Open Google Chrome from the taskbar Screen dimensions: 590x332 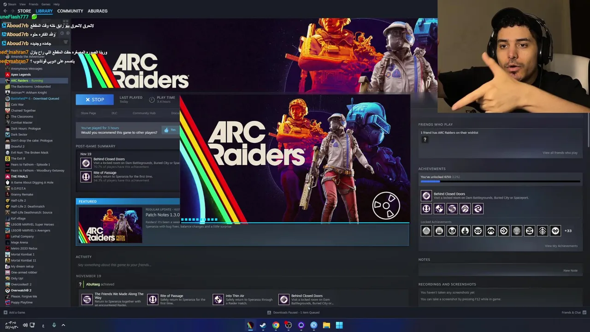click(x=276, y=326)
